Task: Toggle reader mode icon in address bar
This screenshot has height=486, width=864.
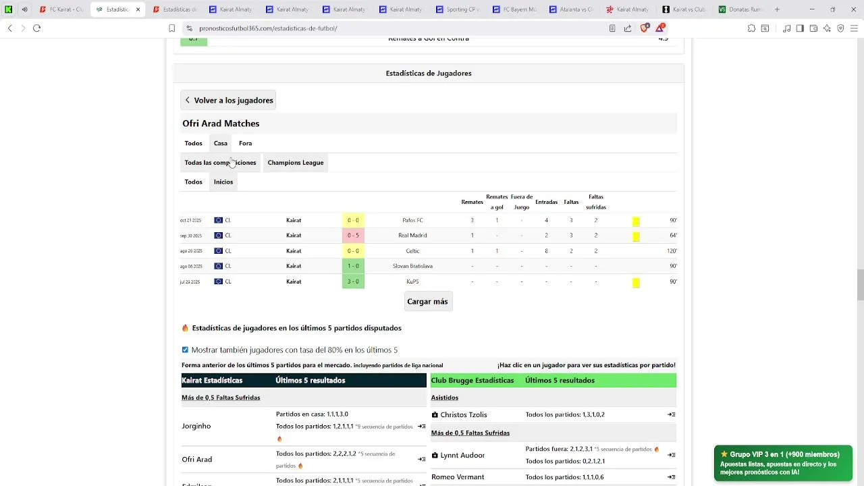Action: click(612, 28)
